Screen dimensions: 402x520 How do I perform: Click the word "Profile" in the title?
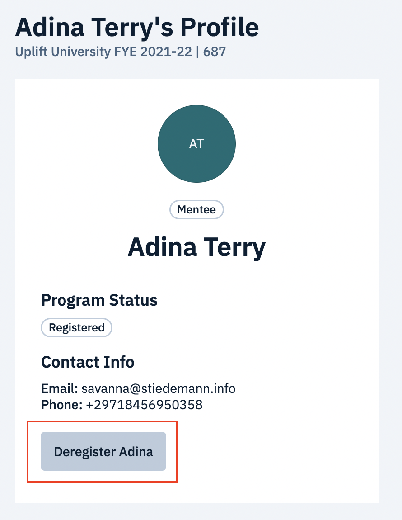(x=220, y=28)
